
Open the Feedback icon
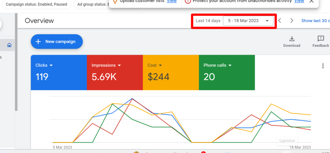click(x=321, y=39)
